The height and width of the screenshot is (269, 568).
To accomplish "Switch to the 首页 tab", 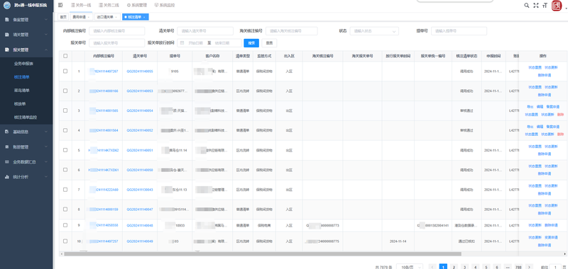I will (x=63, y=17).
